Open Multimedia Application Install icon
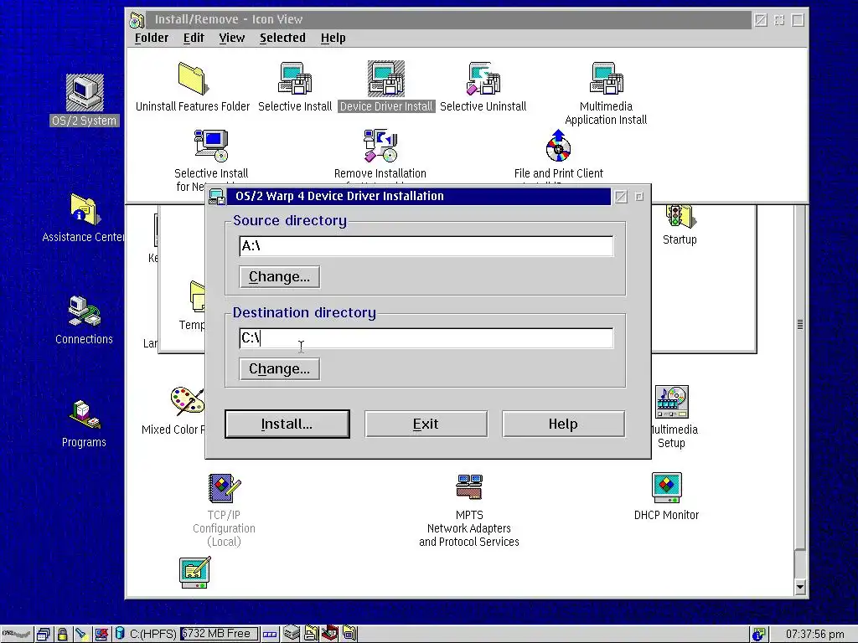Screen dimensions: 858x643 click(x=606, y=80)
